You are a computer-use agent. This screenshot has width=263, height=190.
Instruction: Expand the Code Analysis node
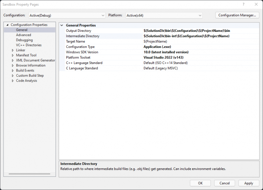click(x=13, y=81)
